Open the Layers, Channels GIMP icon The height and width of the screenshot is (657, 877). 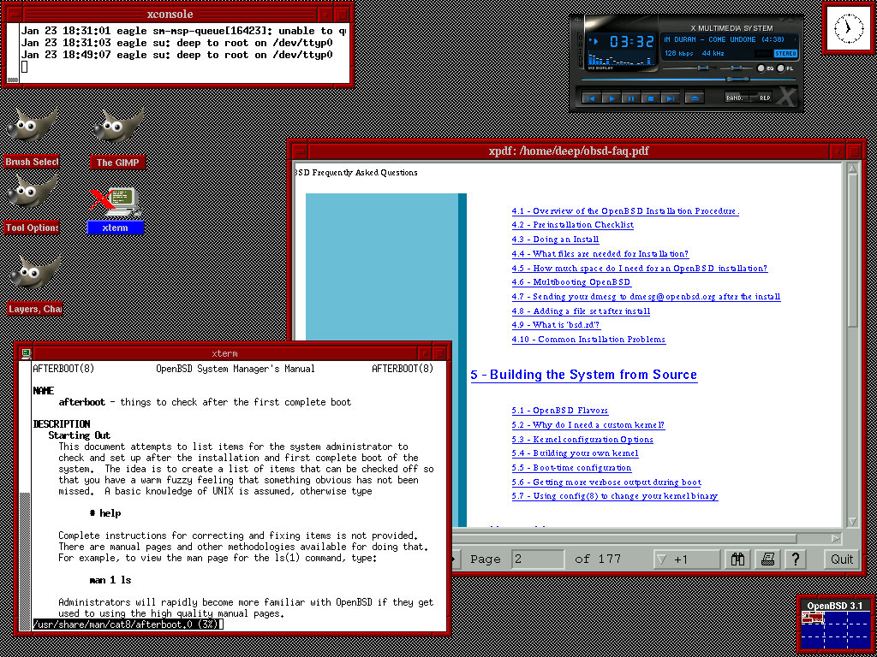(34, 285)
